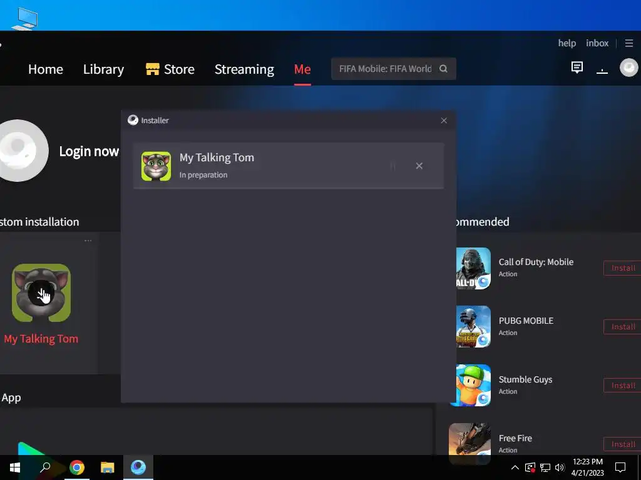
Task: Install PUBG MOBILE
Action: 623,327
